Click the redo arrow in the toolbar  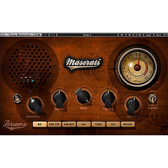[53, 35]
